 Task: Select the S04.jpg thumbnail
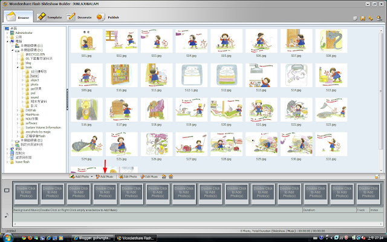coord(191,41)
